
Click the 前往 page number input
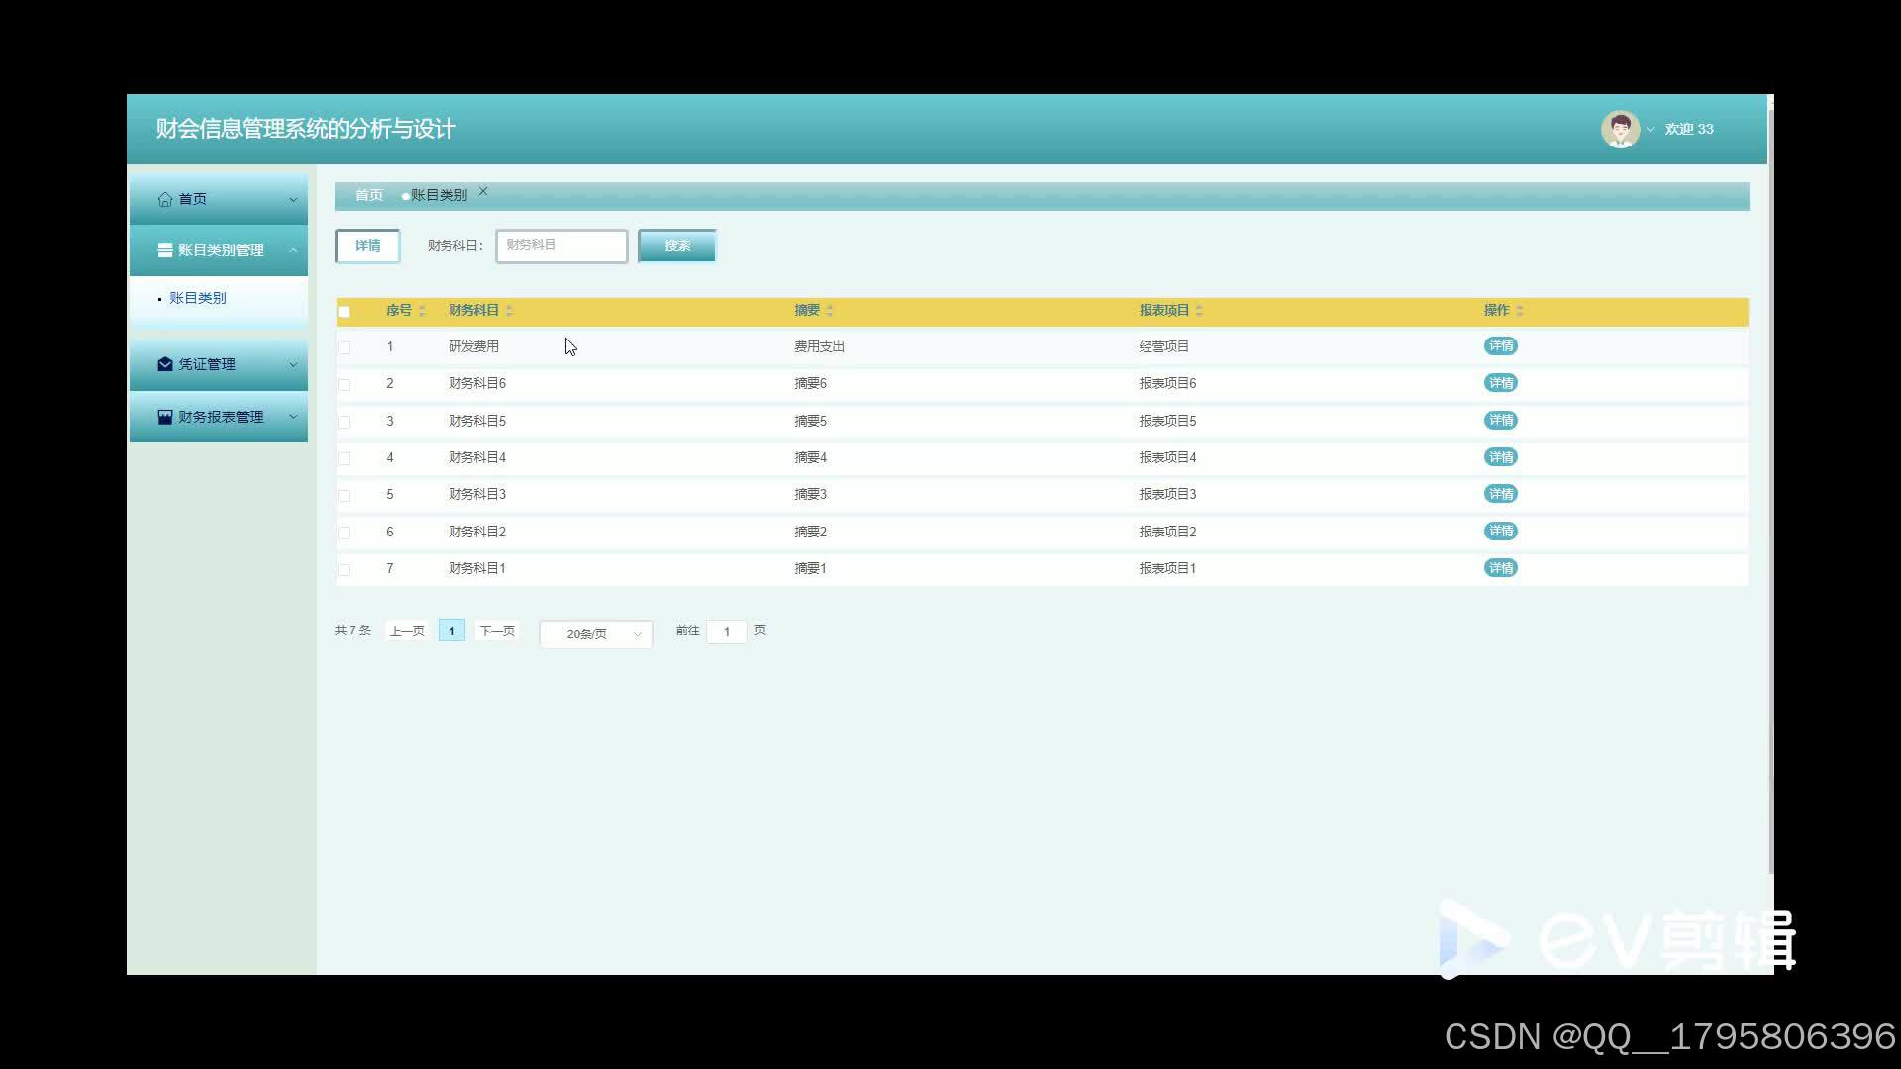726,632
